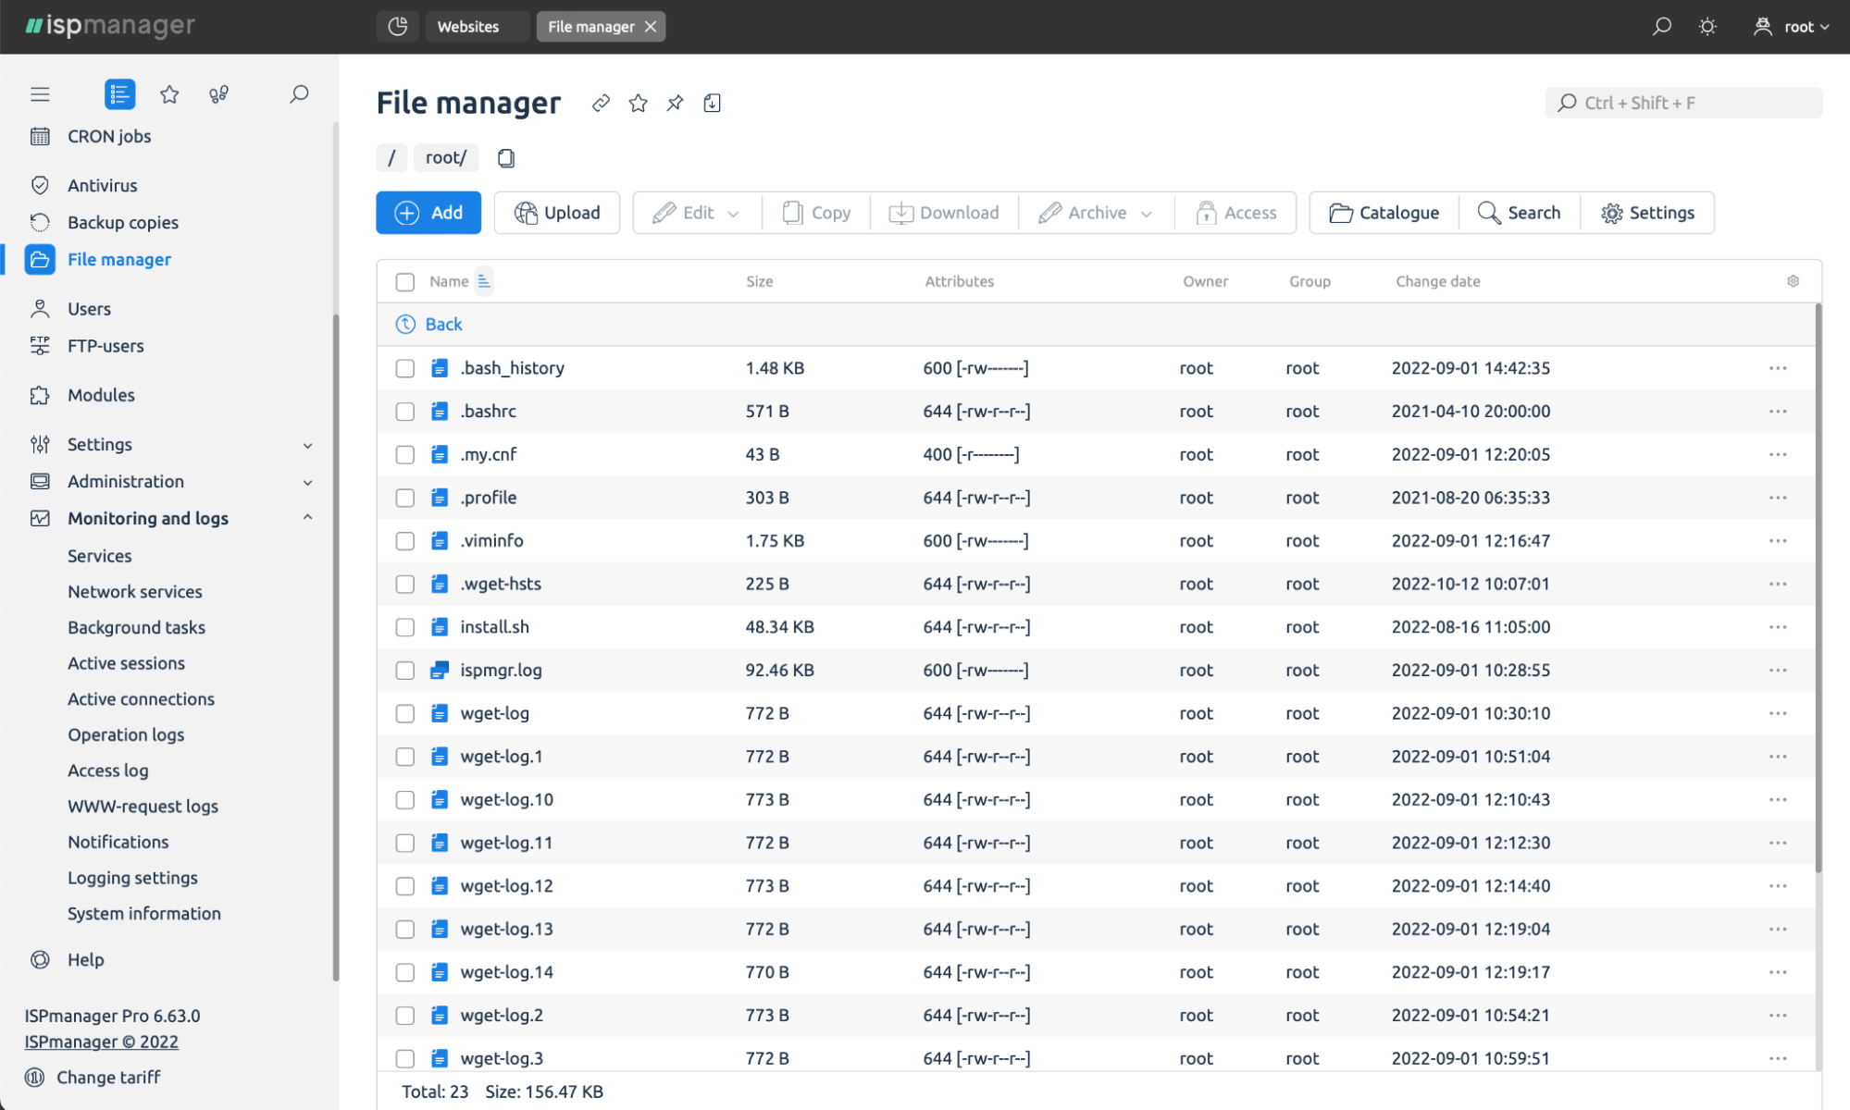The image size is (1850, 1110).
Task: Click the Download toolbar button
Action: tap(944, 213)
